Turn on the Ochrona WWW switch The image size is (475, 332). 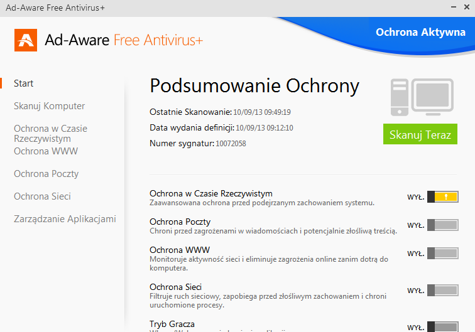pyautogui.click(x=442, y=254)
